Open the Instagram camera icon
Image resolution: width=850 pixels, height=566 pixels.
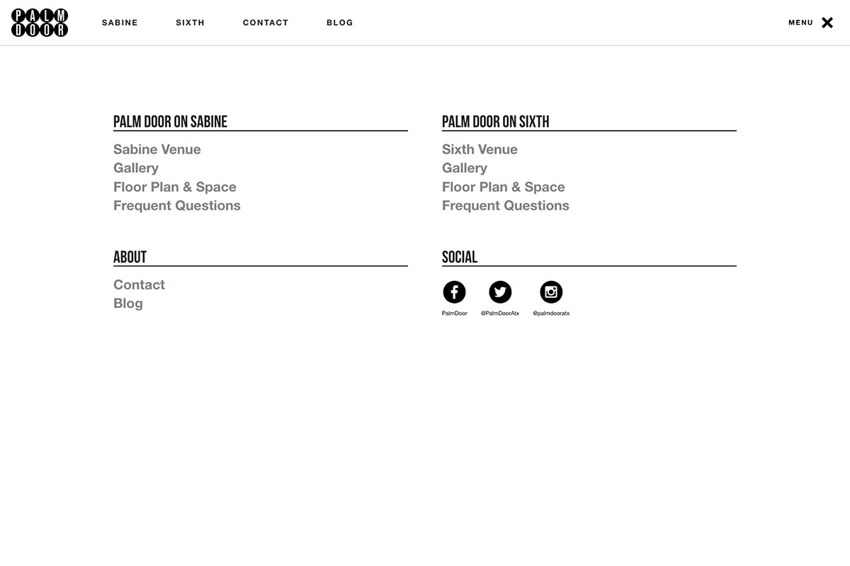pos(551,292)
